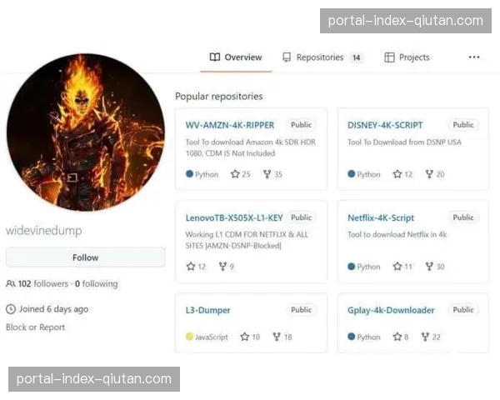Open the flaming skull profile avatar
The width and height of the screenshot is (500, 400).
(86, 132)
